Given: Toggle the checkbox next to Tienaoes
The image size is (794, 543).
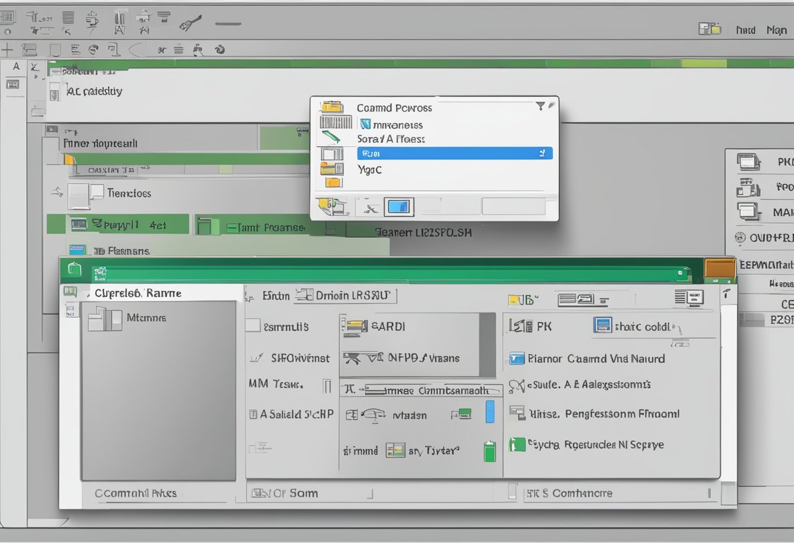Looking at the screenshot, I should [97, 192].
